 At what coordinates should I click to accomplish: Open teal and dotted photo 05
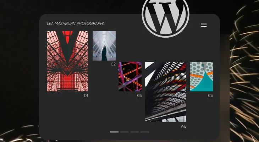[x=202, y=77]
